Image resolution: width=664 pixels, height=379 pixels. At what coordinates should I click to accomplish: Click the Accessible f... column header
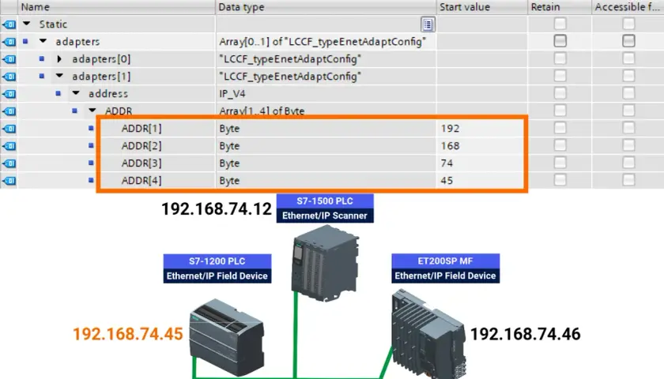click(628, 7)
